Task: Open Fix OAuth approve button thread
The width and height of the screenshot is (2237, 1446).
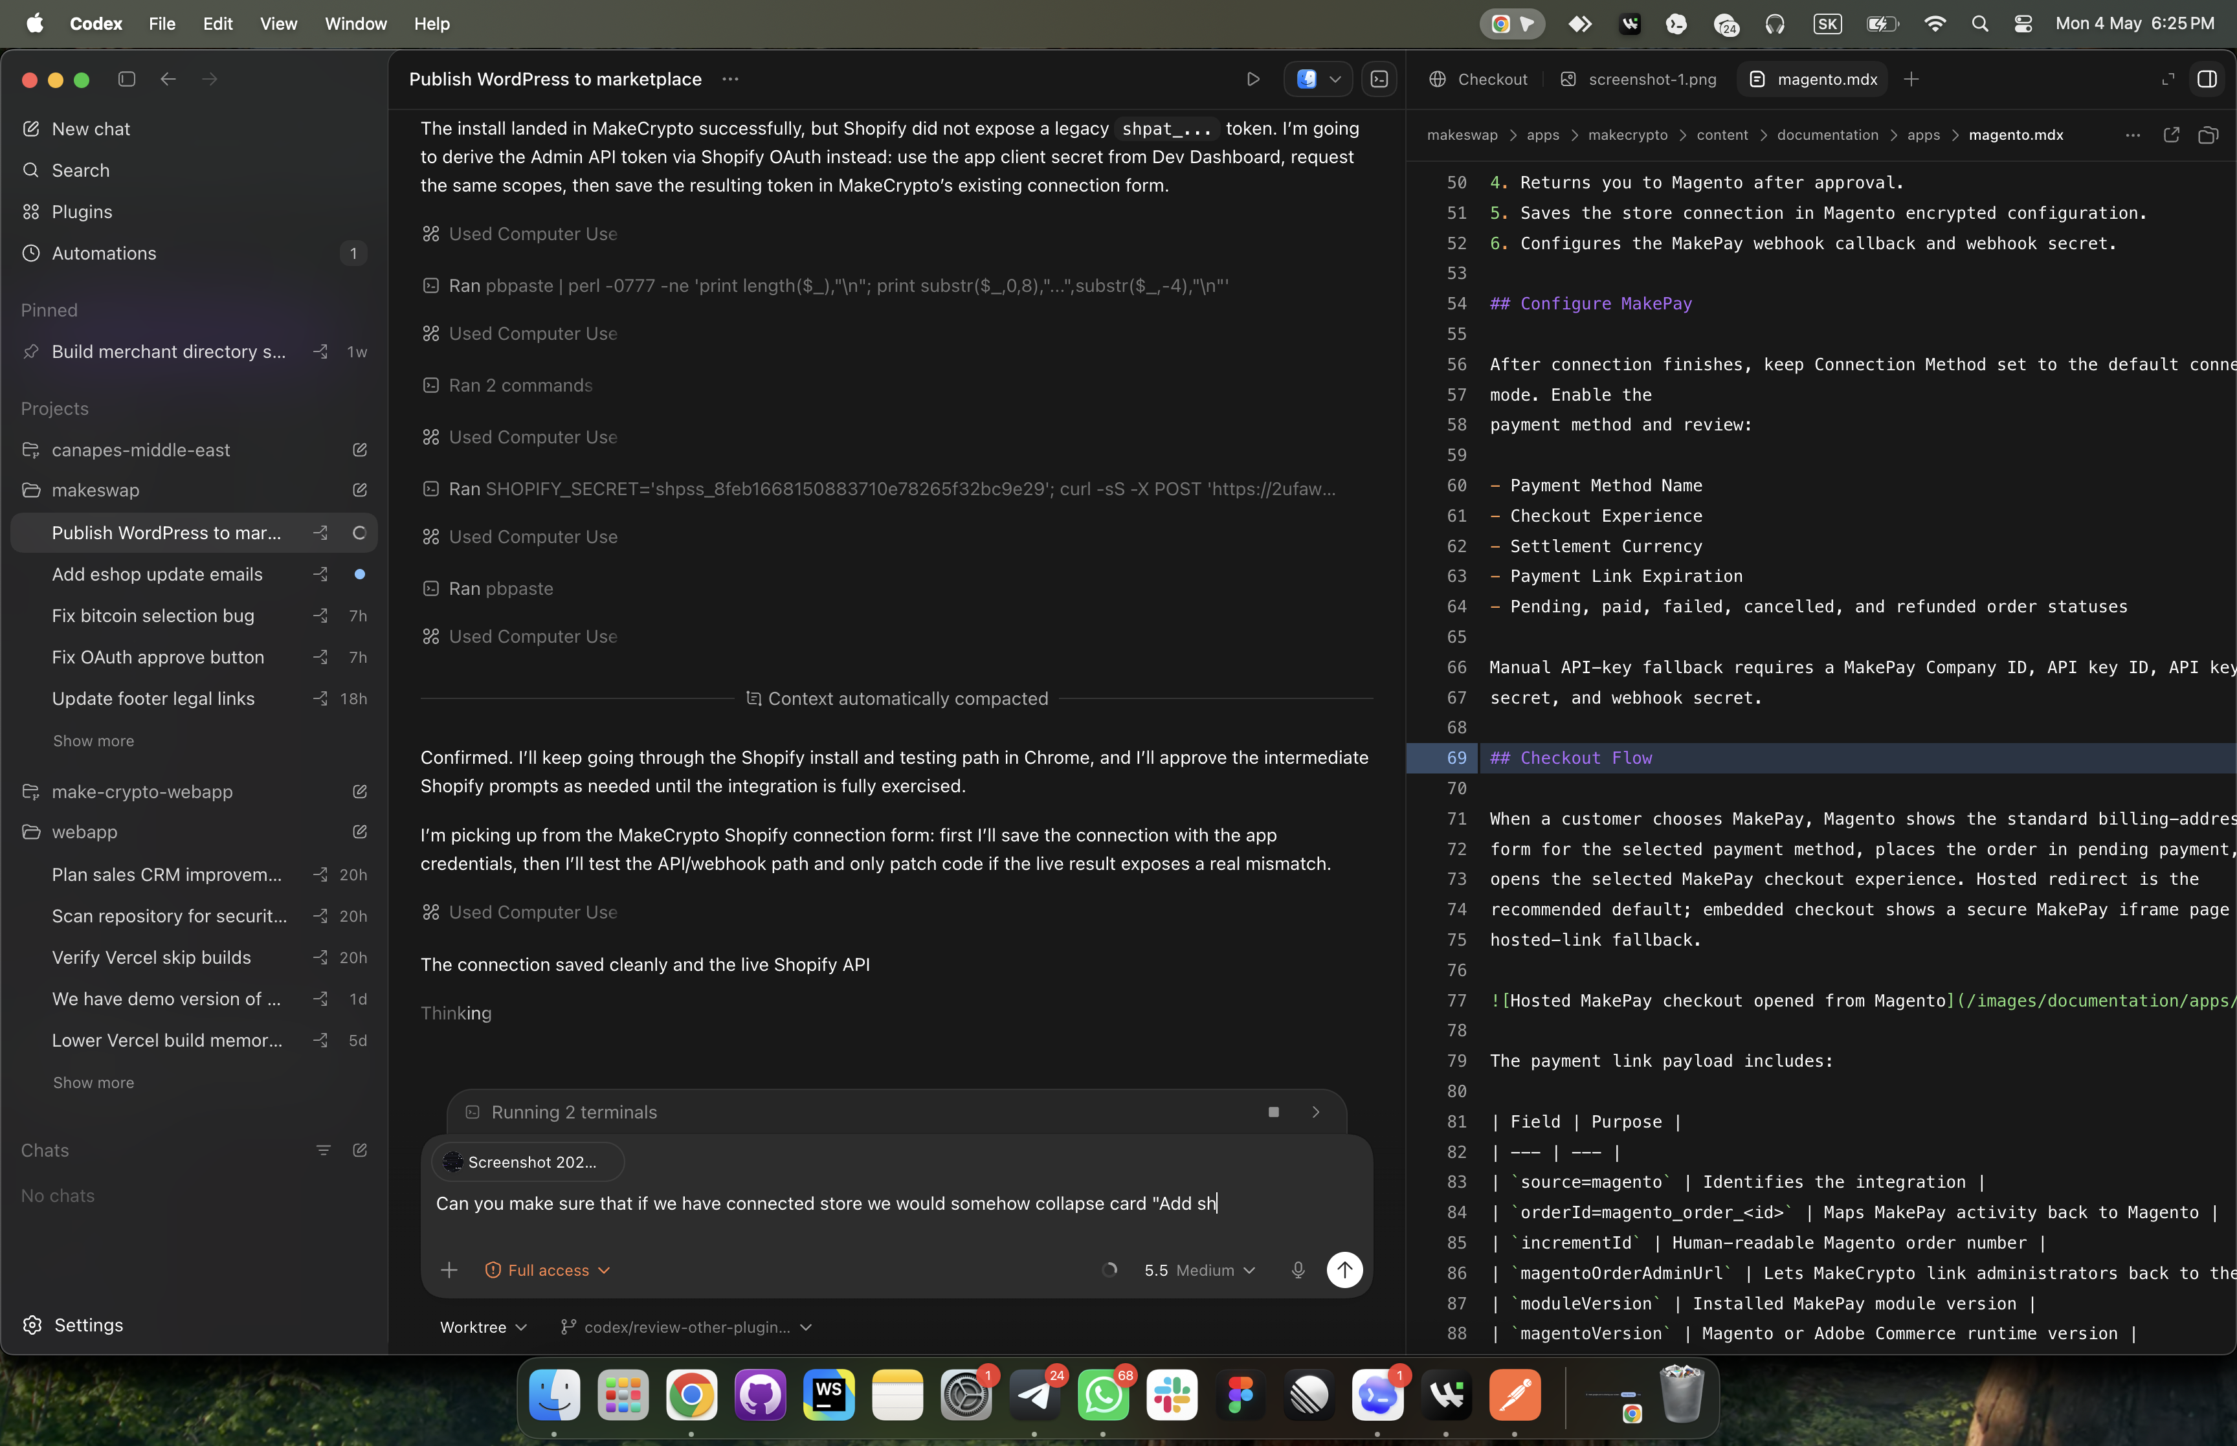Action: pyautogui.click(x=194, y=656)
